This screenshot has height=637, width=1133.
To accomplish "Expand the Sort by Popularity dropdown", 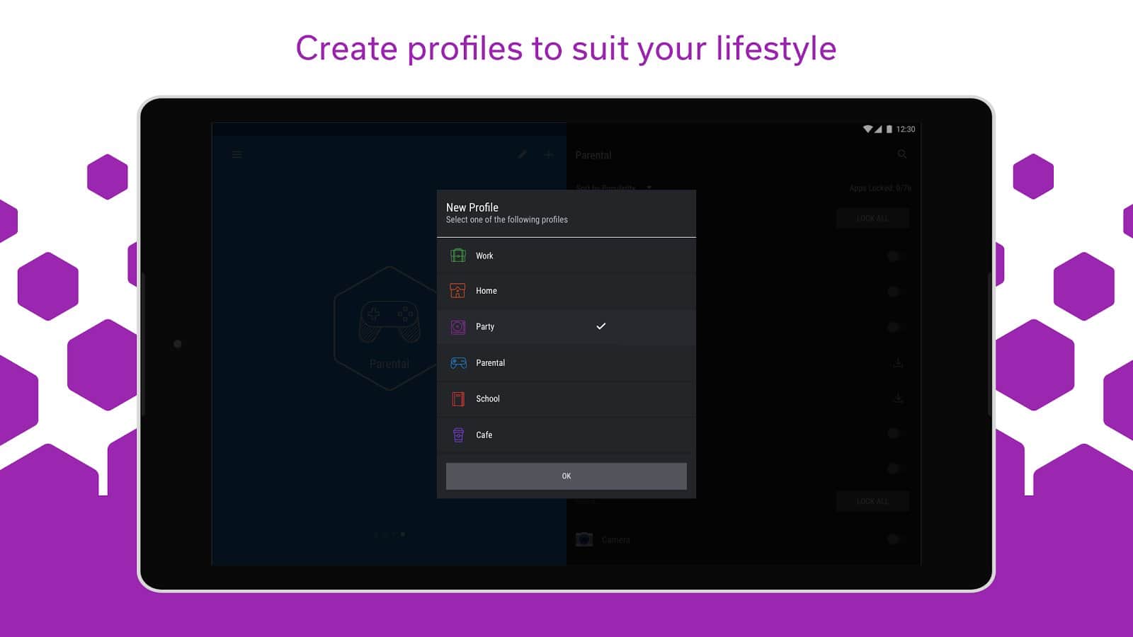I will [649, 188].
